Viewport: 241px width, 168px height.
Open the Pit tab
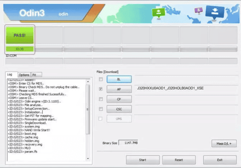click(34, 75)
